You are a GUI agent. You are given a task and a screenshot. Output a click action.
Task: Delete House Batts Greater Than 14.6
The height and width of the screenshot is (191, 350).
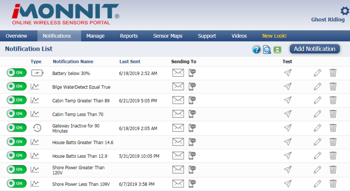[x=333, y=142]
